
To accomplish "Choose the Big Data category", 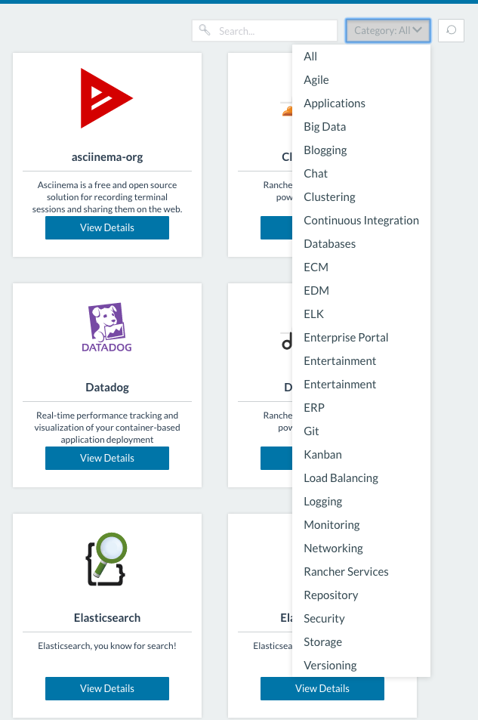I will [325, 127].
